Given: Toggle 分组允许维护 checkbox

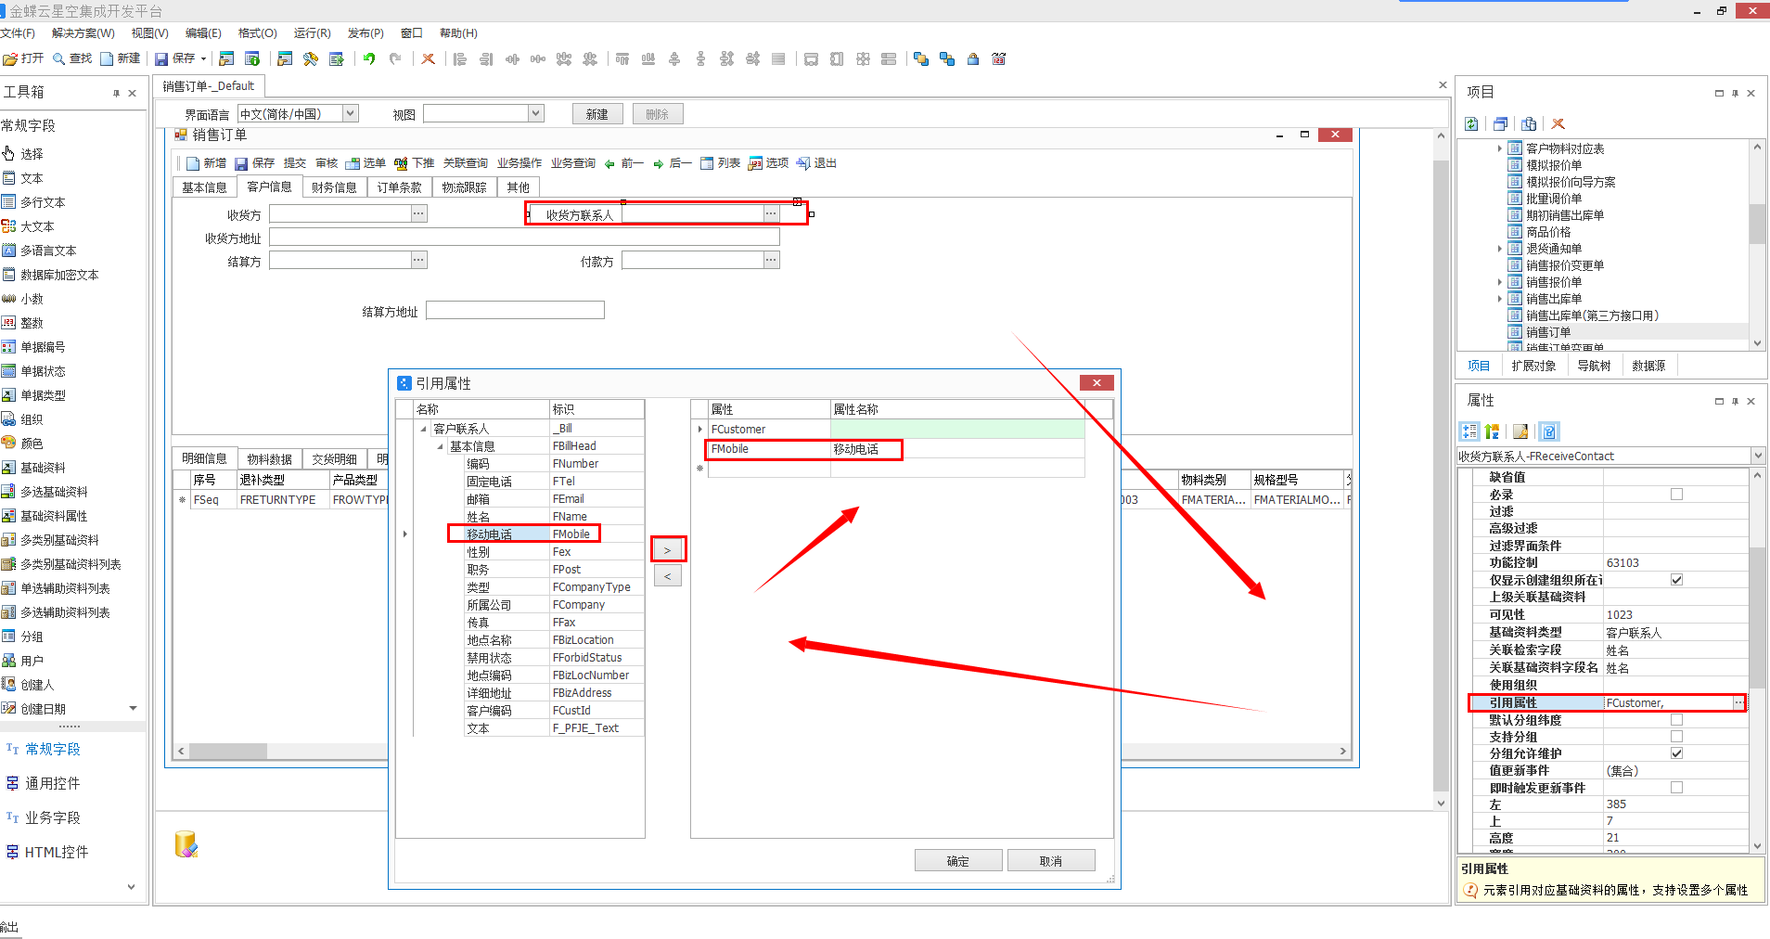Looking at the screenshot, I should (x=1676, y=753).
